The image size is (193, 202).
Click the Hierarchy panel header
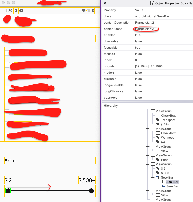coord(111,106)
